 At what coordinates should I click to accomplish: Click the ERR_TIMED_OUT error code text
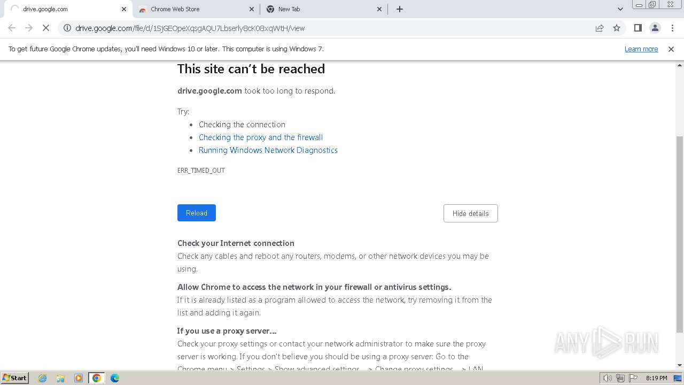click(201, 171)
